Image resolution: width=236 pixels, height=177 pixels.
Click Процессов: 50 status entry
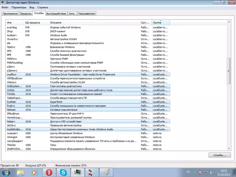(x=9, y=165)
